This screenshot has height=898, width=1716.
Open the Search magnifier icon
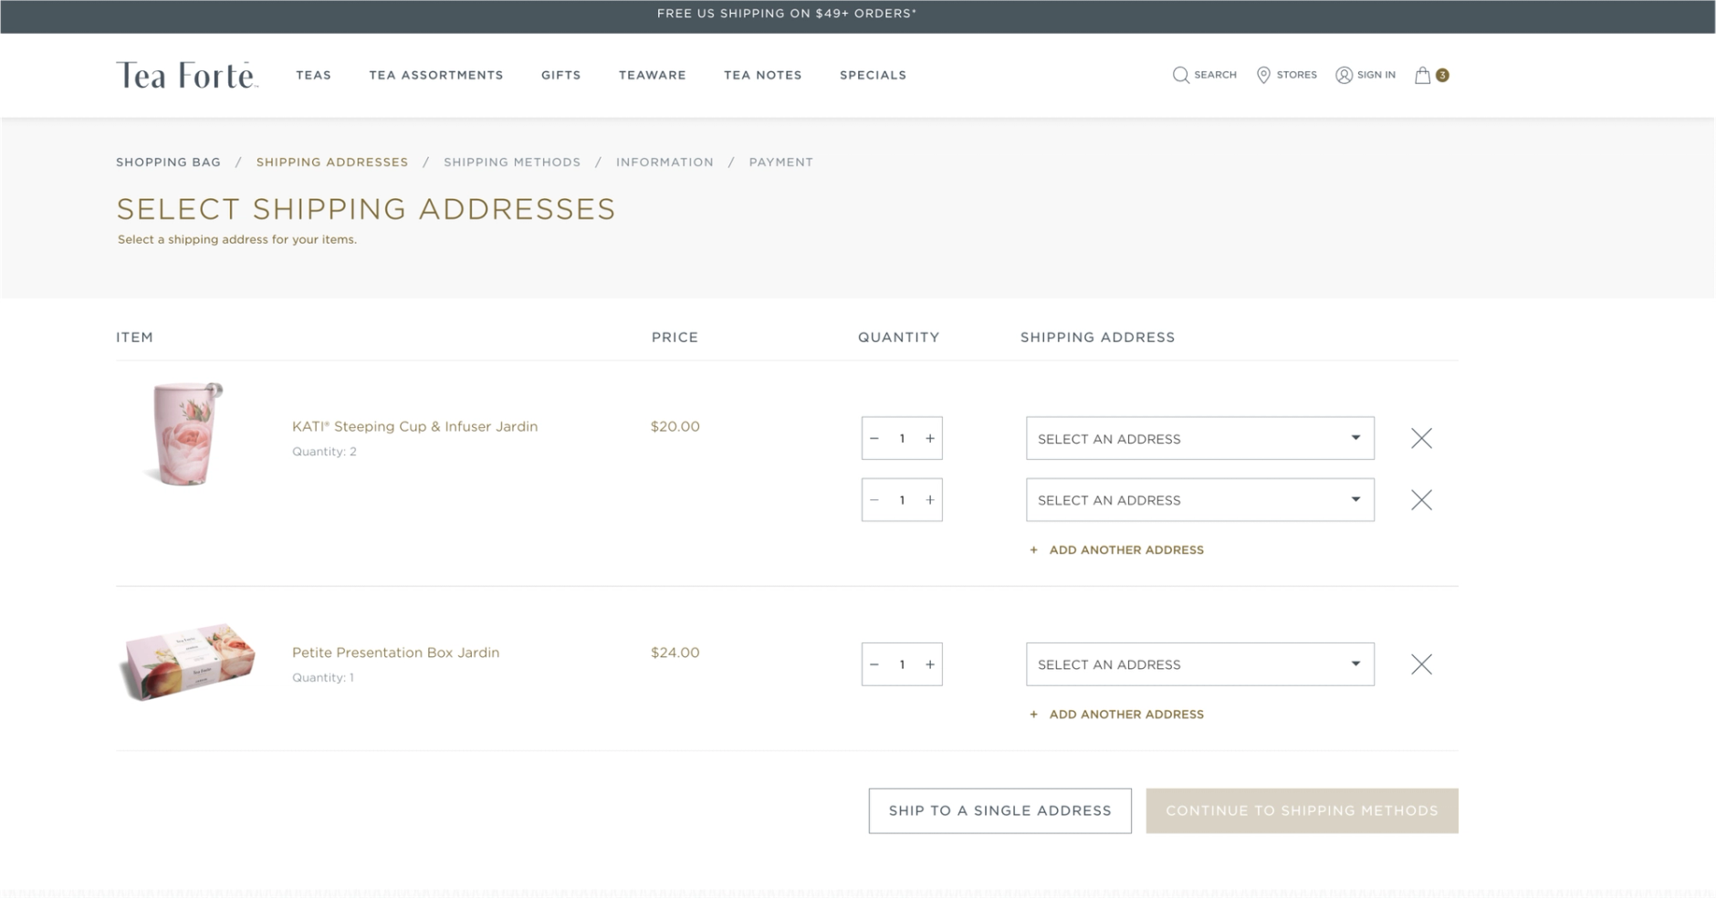pos(1180,75)
